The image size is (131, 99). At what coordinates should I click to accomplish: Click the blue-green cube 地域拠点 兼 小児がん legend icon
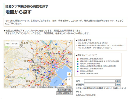[x=78, y=66]
